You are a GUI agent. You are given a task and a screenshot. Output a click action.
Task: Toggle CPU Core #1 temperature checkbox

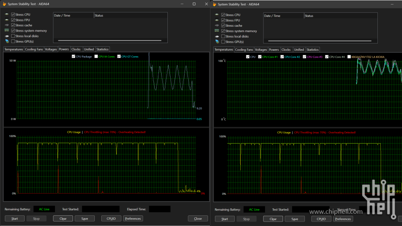coord(260,57)
